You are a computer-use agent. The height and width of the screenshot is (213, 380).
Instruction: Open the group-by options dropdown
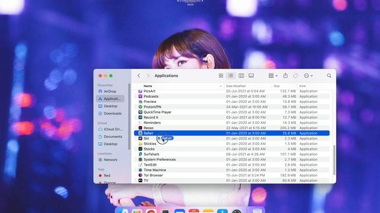(x=273, y=76)
